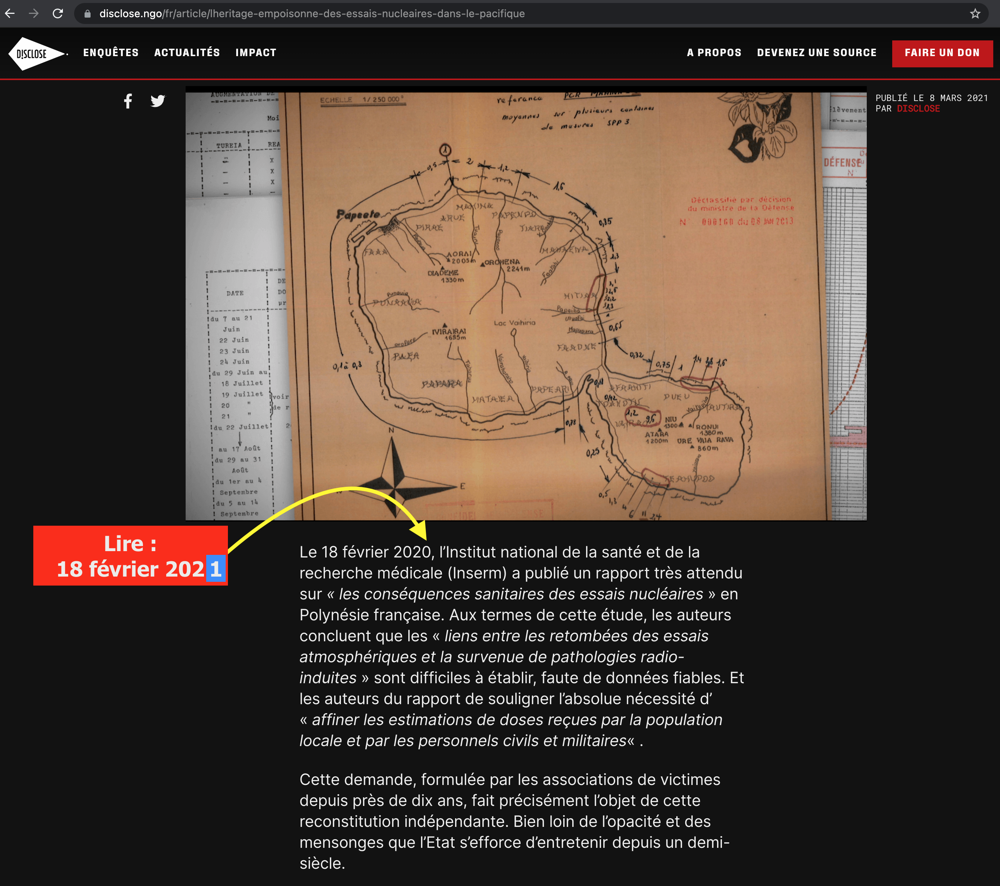1000x886 pixels.
Task: Click the browser forward arrow
Action: pos(33,14)
